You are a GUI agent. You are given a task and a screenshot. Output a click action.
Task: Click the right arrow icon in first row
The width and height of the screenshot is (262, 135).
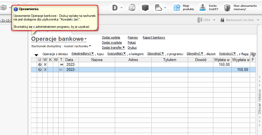tap(61, 65)
